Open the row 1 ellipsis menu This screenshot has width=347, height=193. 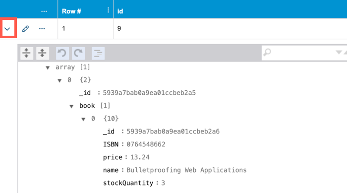tap(42, 29)
